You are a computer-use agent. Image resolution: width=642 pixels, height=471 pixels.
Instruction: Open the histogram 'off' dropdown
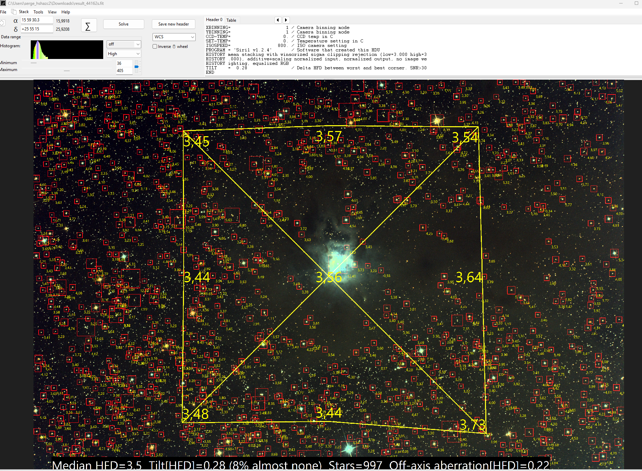[124, 44]
